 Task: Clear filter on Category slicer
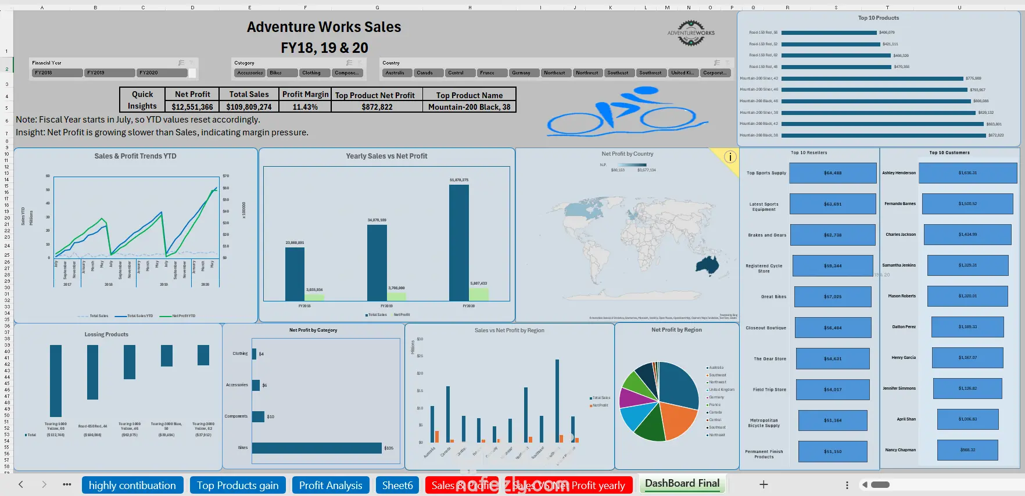[x=360, y=63]
